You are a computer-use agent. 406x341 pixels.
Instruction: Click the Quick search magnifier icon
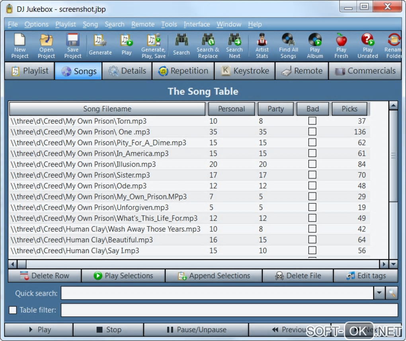tap(392, 293)
